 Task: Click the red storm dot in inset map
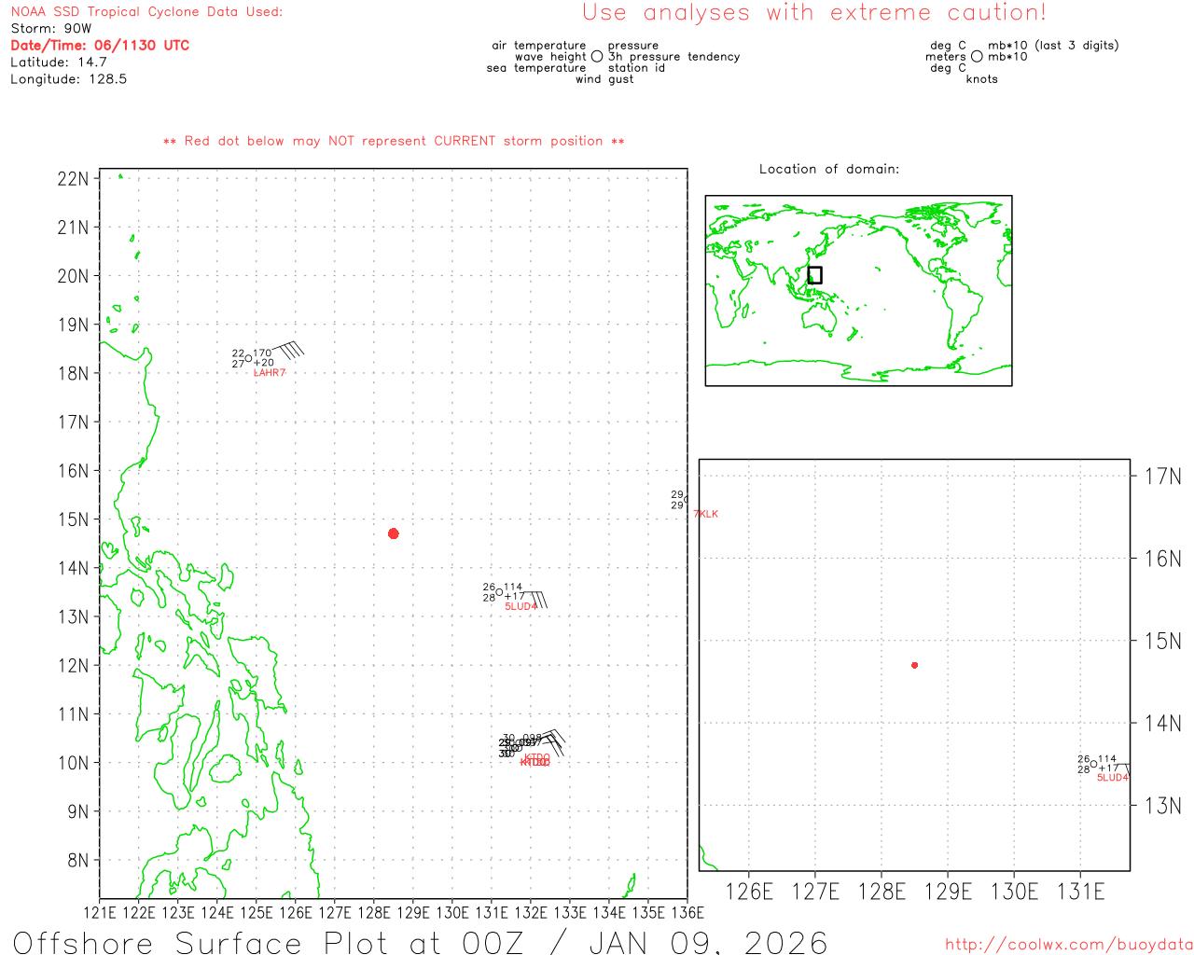coord(914,665)
